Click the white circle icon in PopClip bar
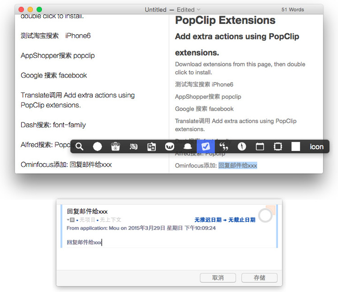 pyautogui.click(x=97, y=147)
